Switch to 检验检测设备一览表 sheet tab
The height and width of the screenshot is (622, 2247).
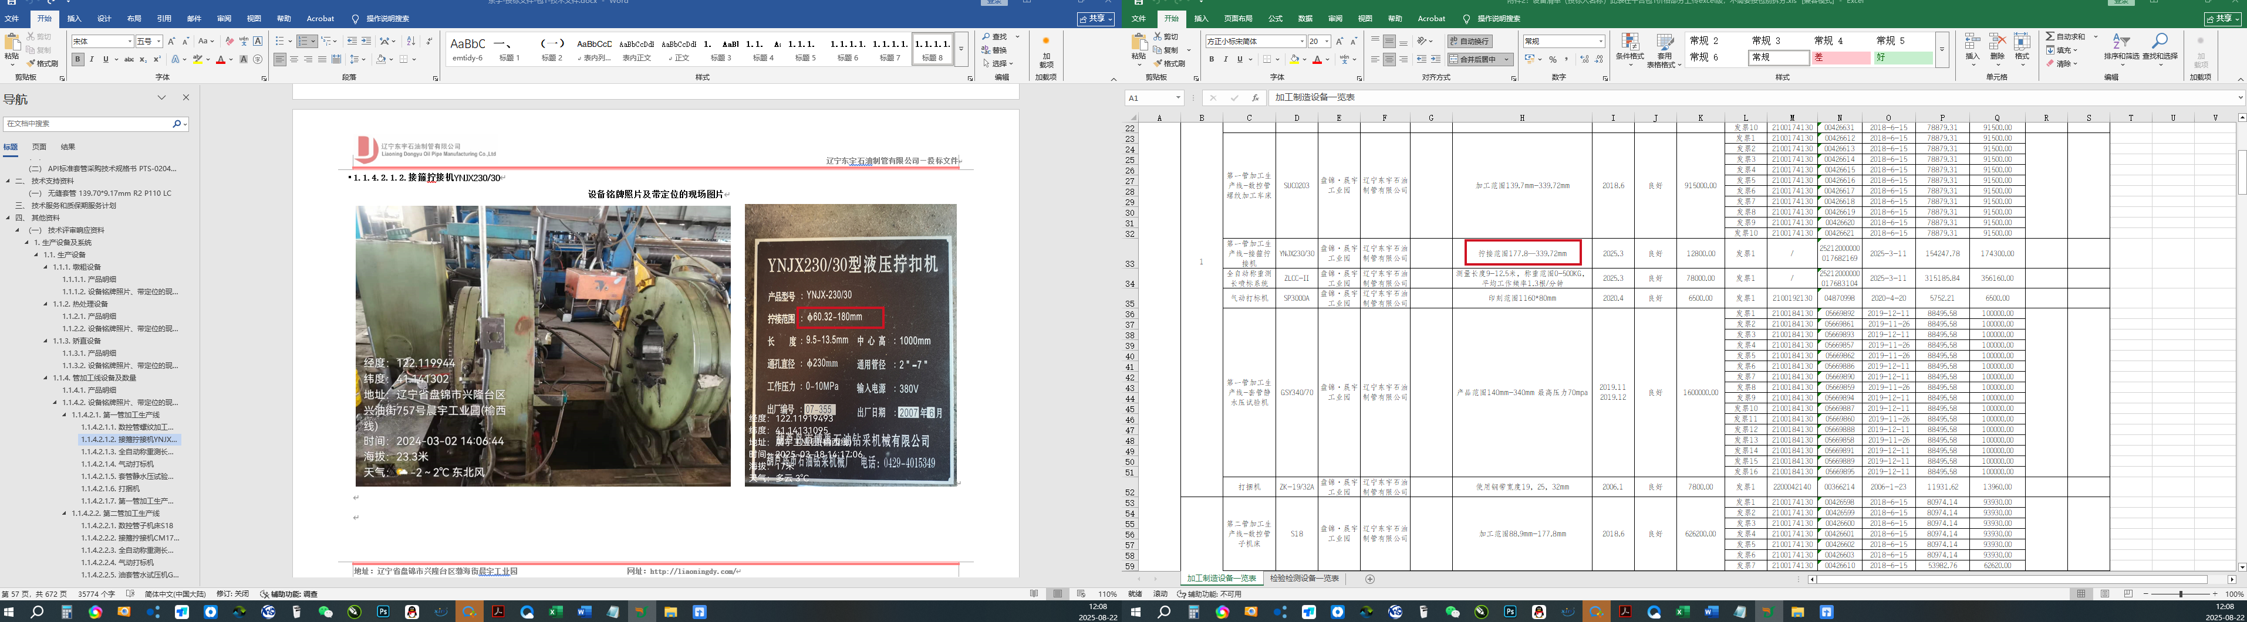(1304, 579)
